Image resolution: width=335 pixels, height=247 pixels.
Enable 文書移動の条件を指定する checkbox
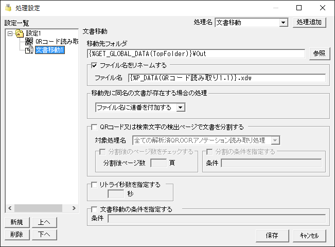[94, 209]
